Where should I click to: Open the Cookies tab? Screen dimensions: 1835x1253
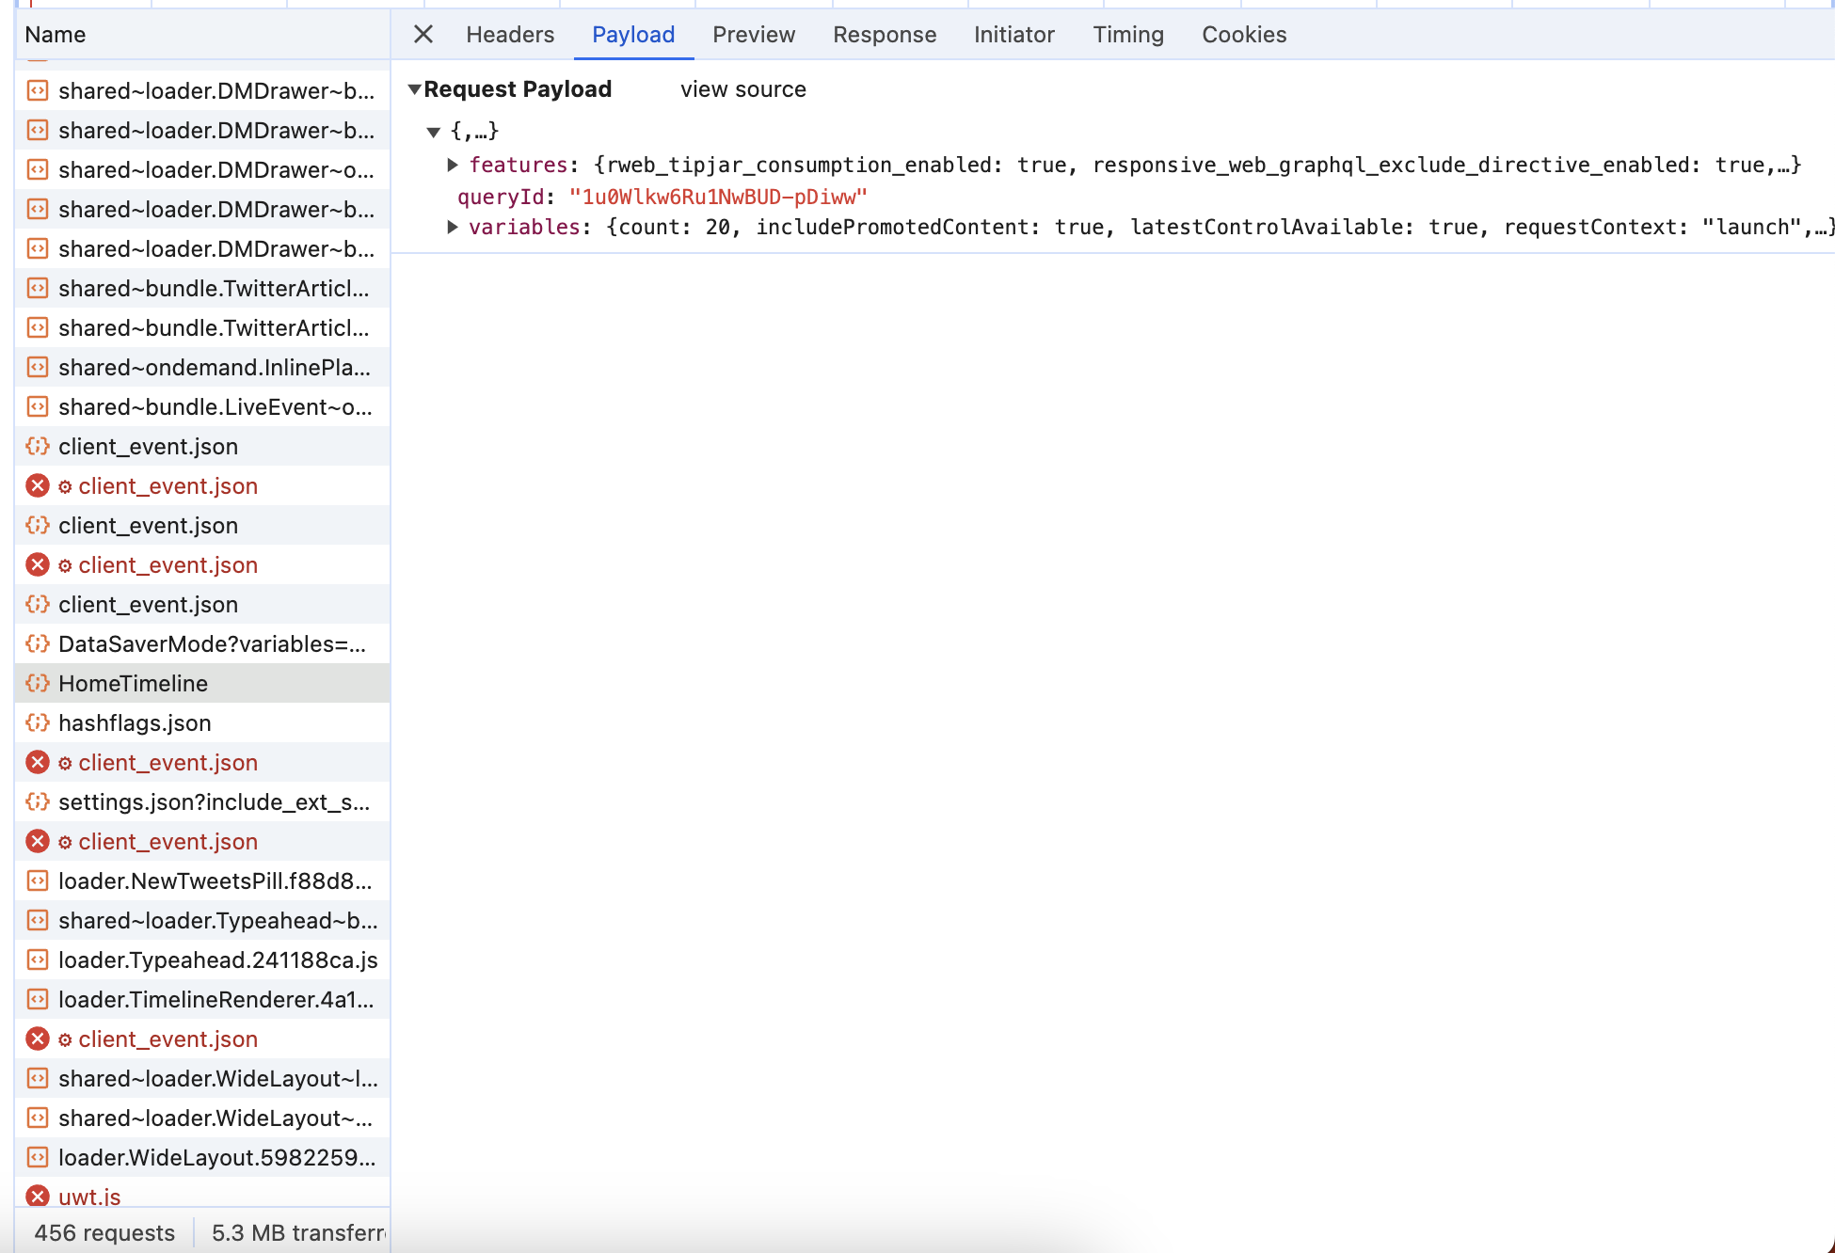click(1243, 35)
